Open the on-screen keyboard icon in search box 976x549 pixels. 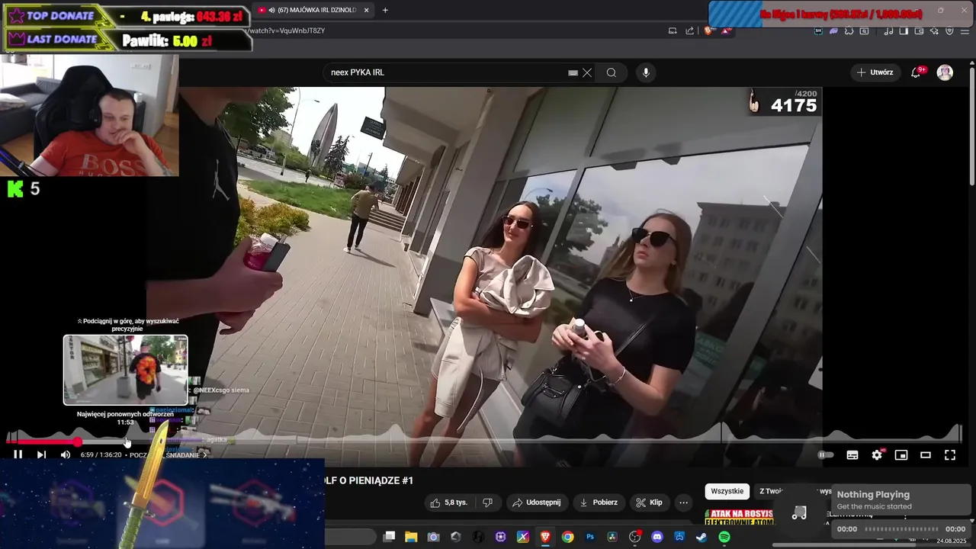coord(573,72)
